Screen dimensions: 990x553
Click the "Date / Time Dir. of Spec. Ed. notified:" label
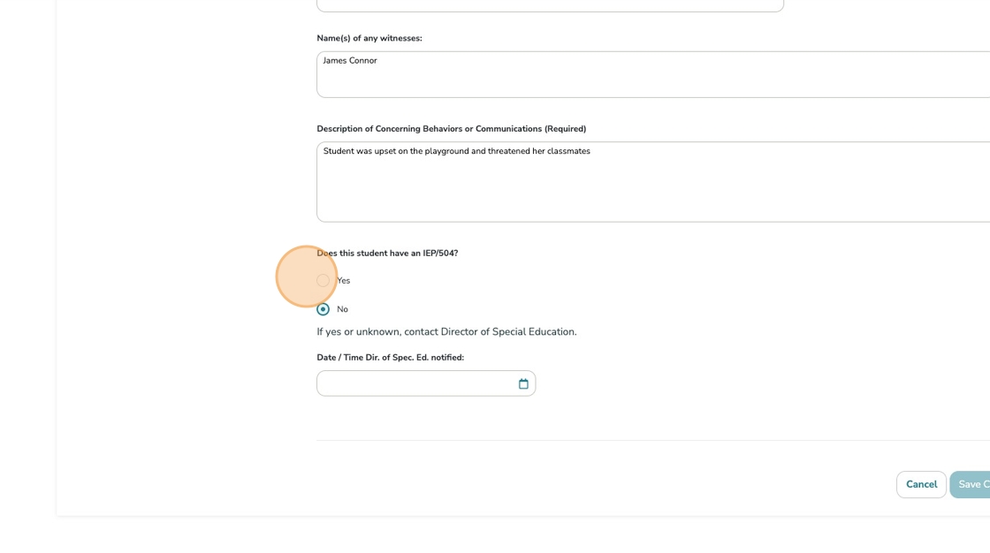click(x=390, y=358)
